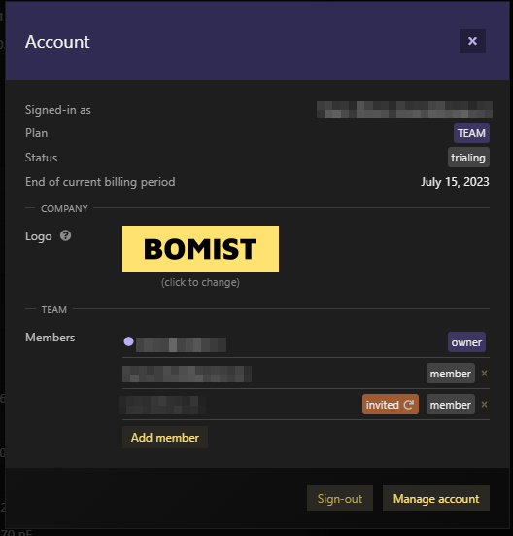Click the purple dot beside the owner
The image size is (513, 536).
pyautogui.click(x=128, y=341)
